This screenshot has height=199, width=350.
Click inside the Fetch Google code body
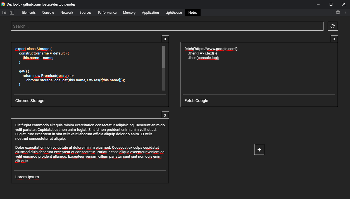[259, 68]
